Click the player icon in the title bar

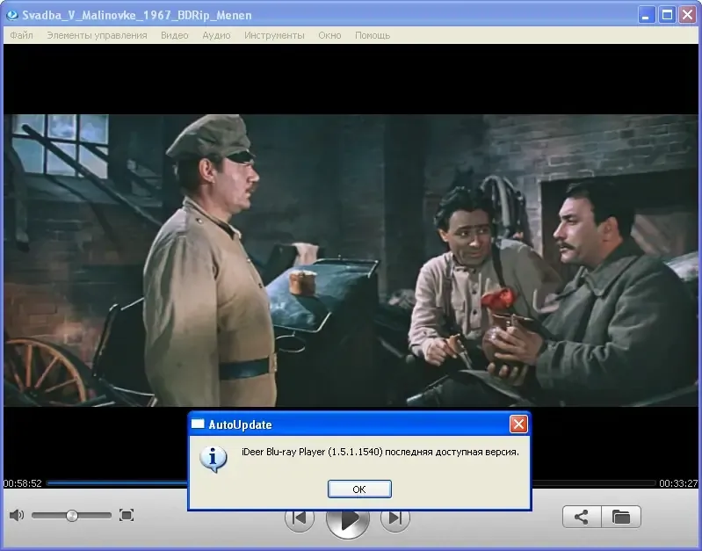(12, 15)
